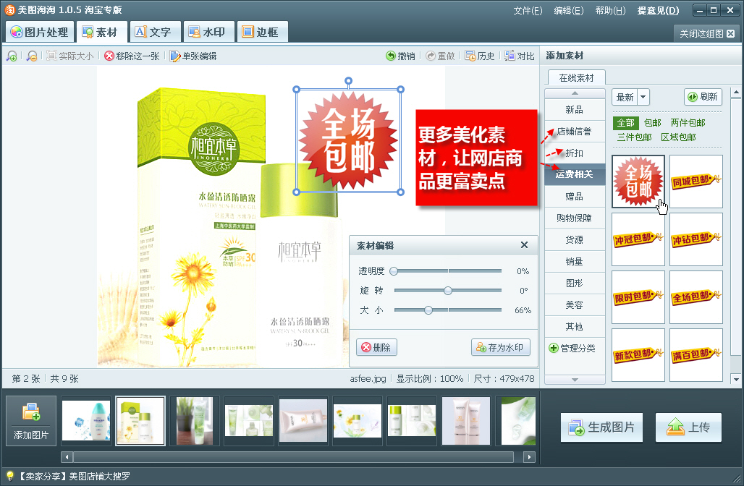Image resolution: width=744 pixels, height=486 pixels.
Task: Select the 在线素材 tab
Action: [x=576, y=78]
